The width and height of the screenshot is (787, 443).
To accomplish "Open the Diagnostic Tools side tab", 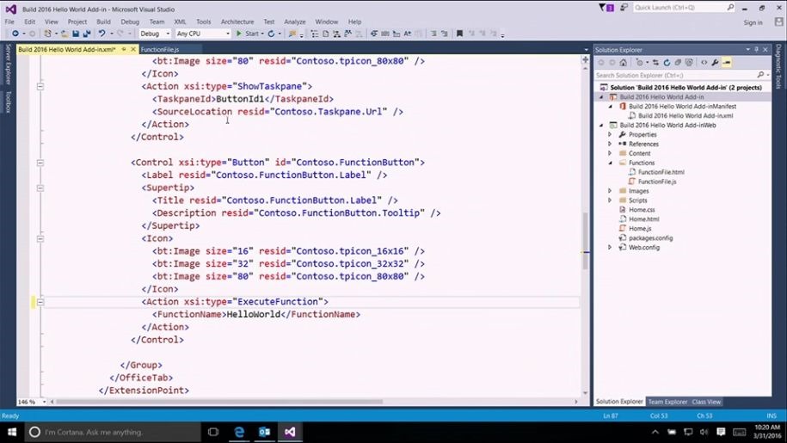I will point(778,67).
